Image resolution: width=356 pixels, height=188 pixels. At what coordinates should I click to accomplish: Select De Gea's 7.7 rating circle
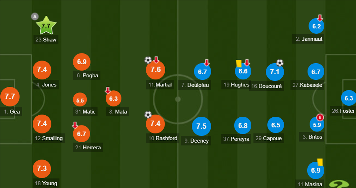point(10,97)
